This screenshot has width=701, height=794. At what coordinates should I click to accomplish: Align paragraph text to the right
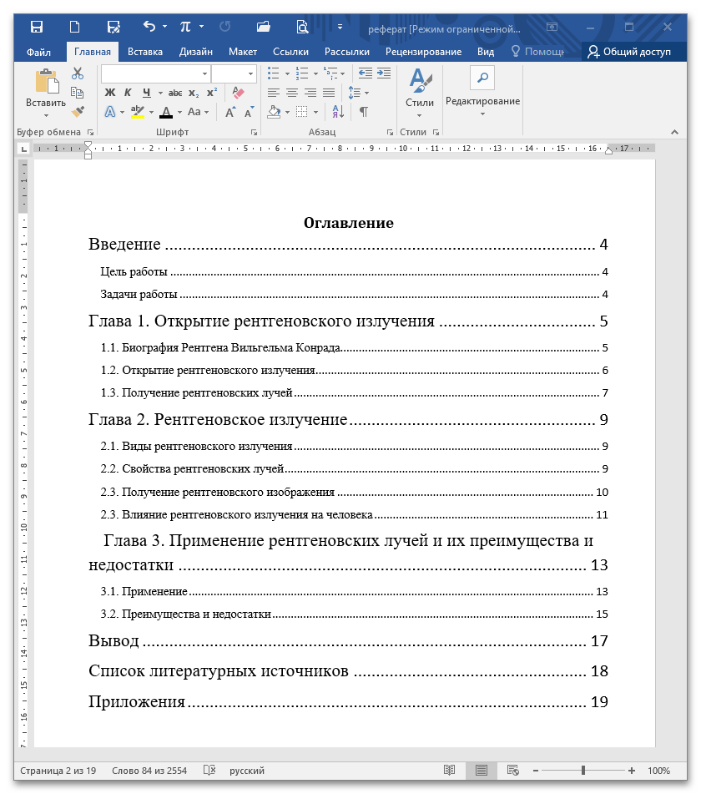(310, 93)
